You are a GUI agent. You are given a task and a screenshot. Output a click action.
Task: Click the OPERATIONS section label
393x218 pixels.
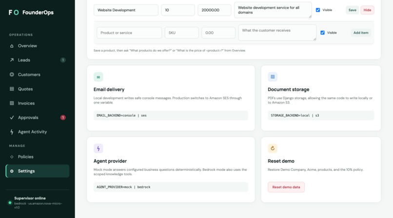21,35
